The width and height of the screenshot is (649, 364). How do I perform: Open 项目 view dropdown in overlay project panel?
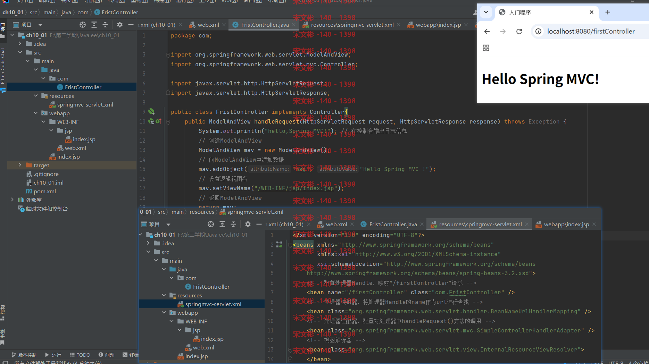[x=168, y=225]
